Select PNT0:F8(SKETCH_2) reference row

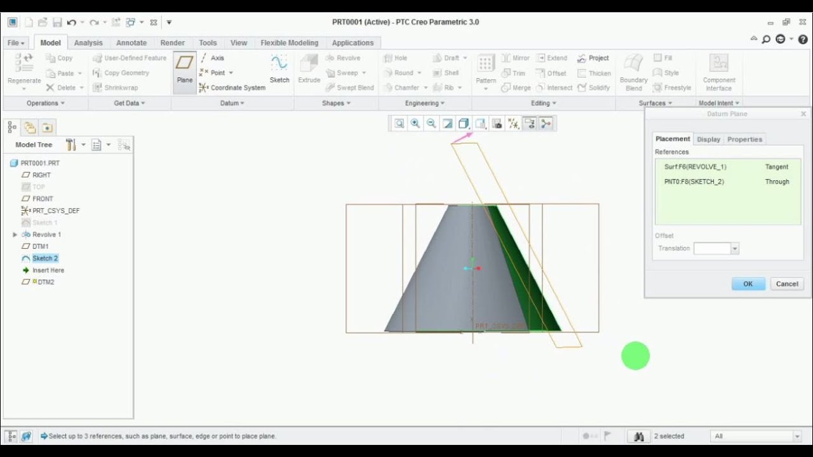(x=728, y=182)
